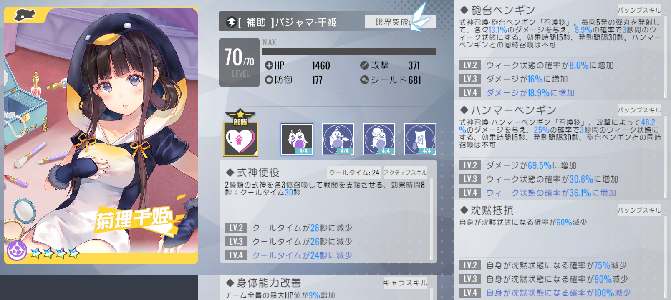Click the shield stat icon

point(364,80)
